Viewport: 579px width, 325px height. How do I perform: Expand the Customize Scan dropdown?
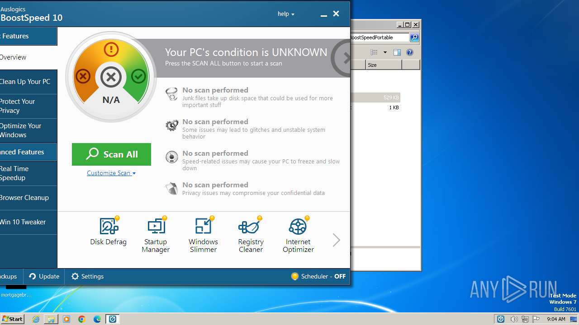coord(111,173)
